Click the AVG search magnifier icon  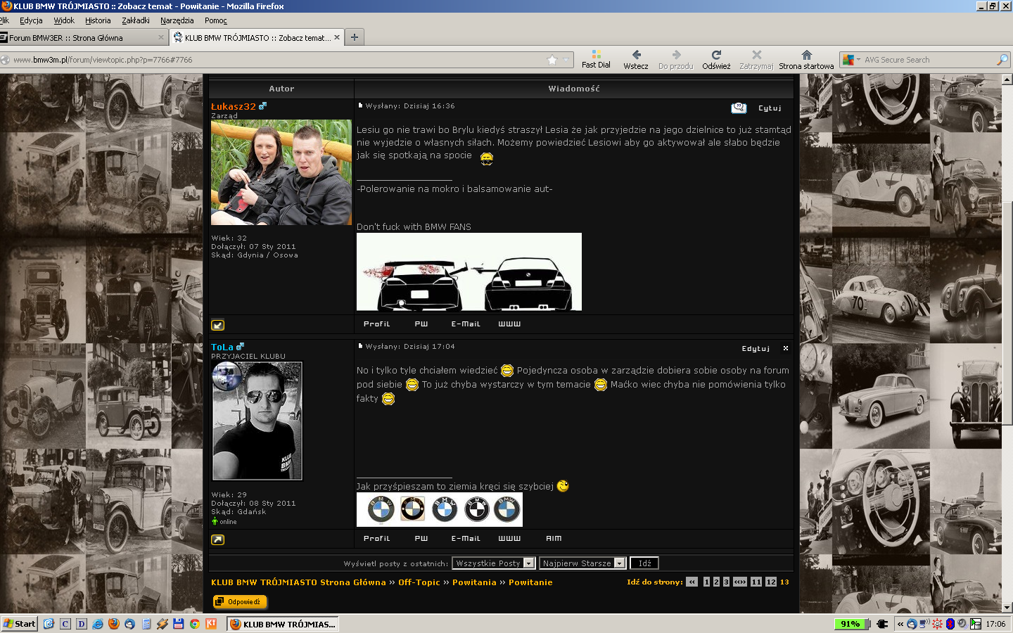click(x=1002, y=60)
